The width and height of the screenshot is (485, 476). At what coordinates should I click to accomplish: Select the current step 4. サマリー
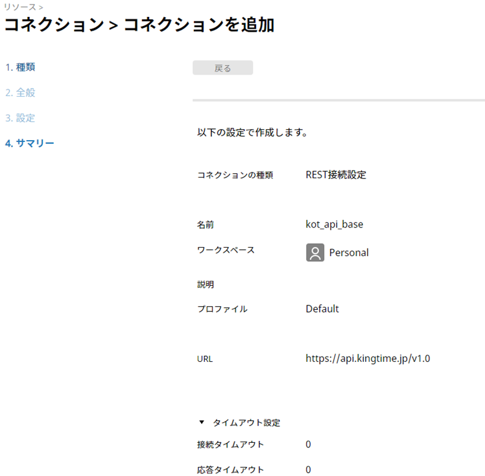click(30, 143)
